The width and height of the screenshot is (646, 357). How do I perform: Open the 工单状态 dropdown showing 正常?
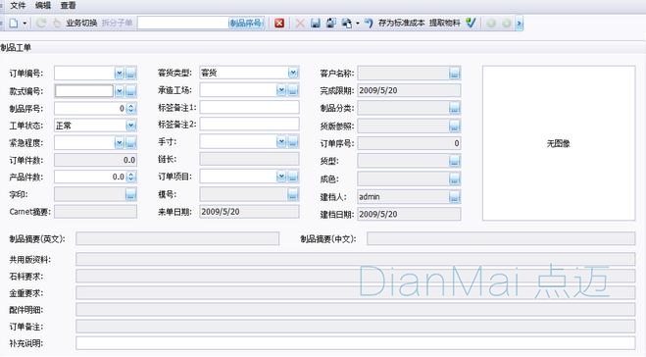[x=131, y=126]
